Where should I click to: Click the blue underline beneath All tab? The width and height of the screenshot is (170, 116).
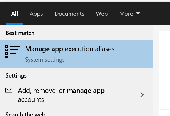(15, 24)
